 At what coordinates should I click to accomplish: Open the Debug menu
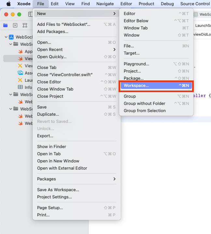pyautogui.click(x=167, y=4)
